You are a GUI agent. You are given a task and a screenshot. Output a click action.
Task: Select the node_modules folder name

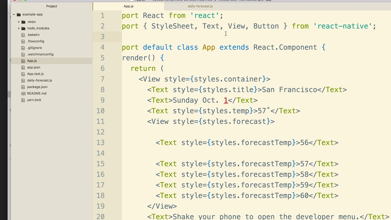point(38,28)
